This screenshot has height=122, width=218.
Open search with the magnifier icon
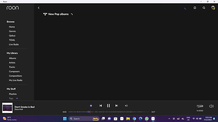204,8
